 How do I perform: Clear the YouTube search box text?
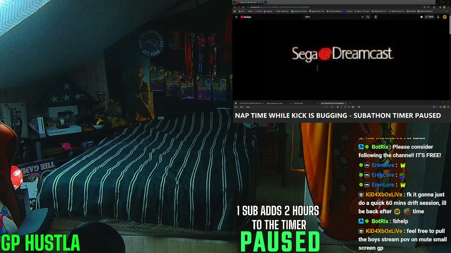coord(362,17)
